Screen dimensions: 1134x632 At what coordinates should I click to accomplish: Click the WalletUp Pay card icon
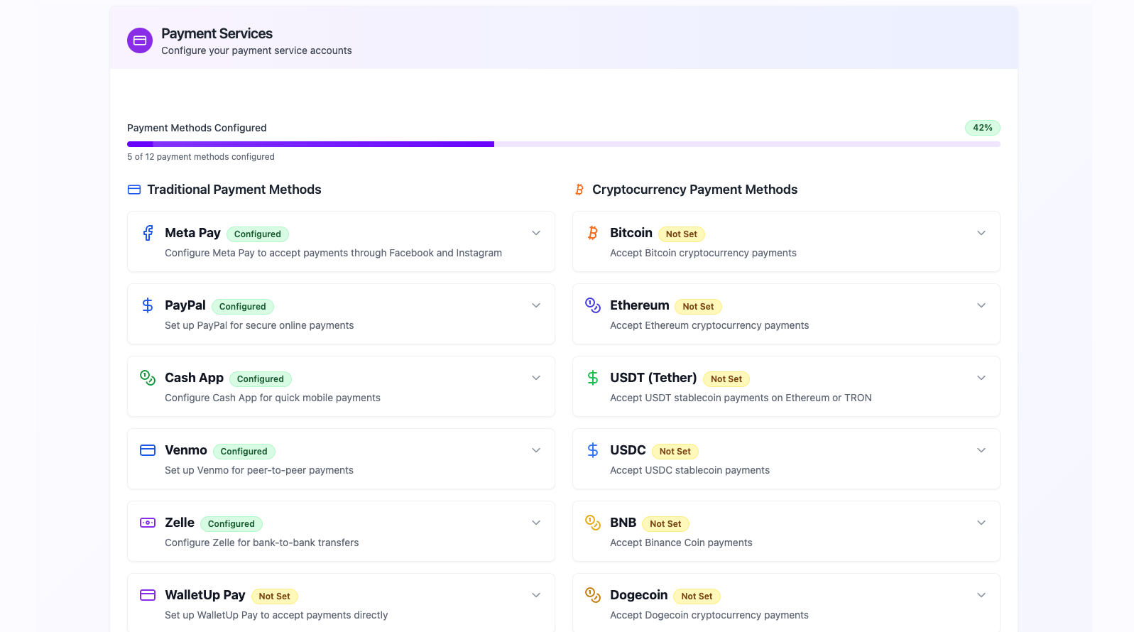point(148,595)
